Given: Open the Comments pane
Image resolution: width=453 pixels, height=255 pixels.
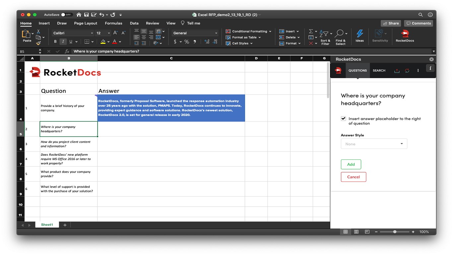Looking at the screenshot, I should pos(419,23).
